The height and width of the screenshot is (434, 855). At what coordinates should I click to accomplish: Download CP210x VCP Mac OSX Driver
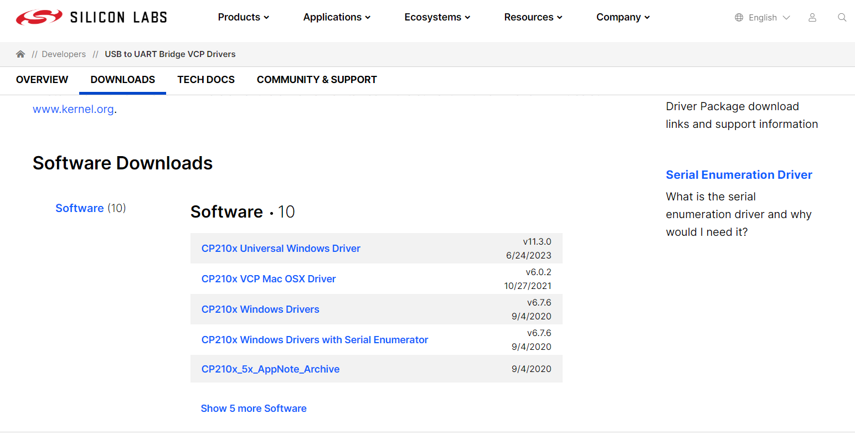[269, 279]
